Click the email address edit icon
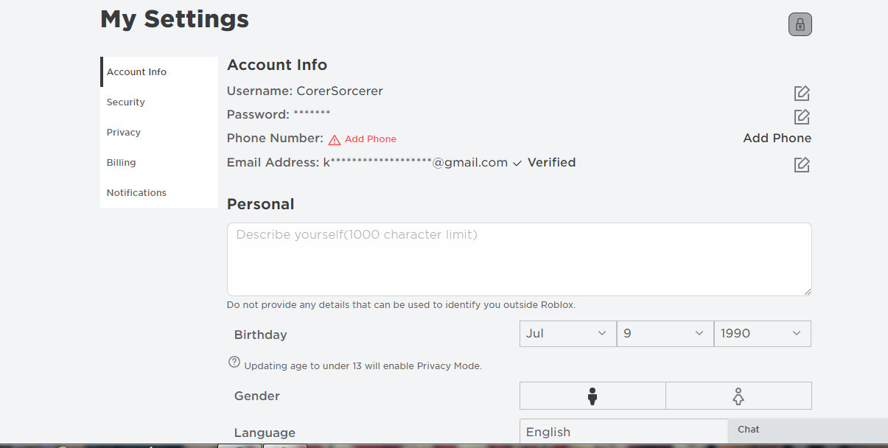The height and width of the screenshot is (448, 888). pyautogui.click(x=802, y=164)
